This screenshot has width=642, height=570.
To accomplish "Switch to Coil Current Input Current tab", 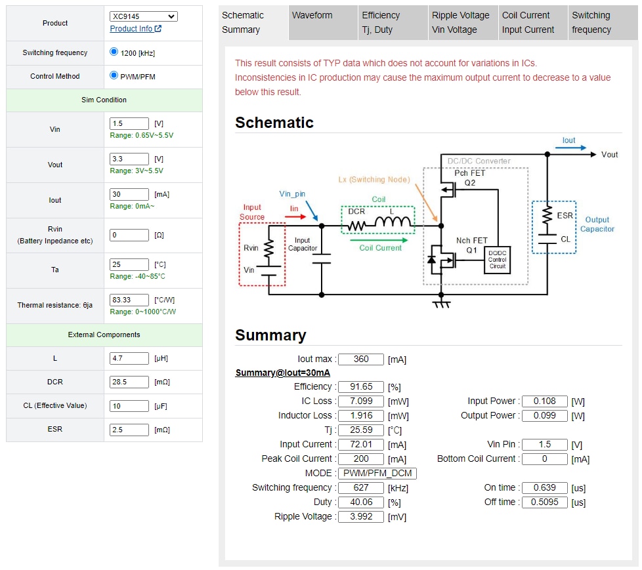I will [528, 22].
